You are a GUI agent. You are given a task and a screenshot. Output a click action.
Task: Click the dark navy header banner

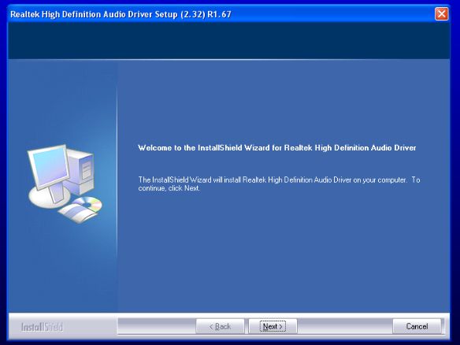(229, 41)
